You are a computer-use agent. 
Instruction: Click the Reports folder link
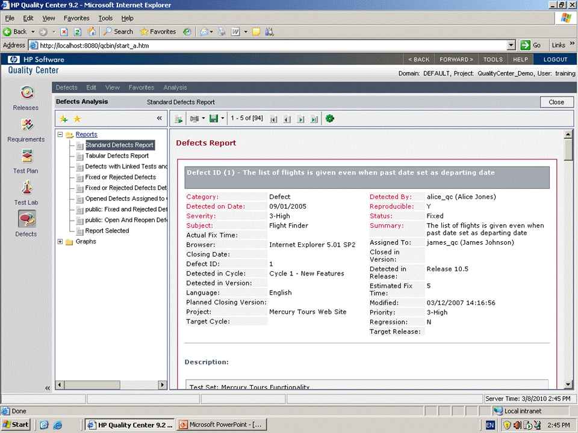coord(87,134)
